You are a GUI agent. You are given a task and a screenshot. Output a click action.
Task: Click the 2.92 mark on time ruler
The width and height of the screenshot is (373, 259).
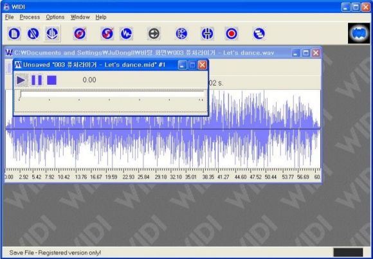click(x=24, y=177)
